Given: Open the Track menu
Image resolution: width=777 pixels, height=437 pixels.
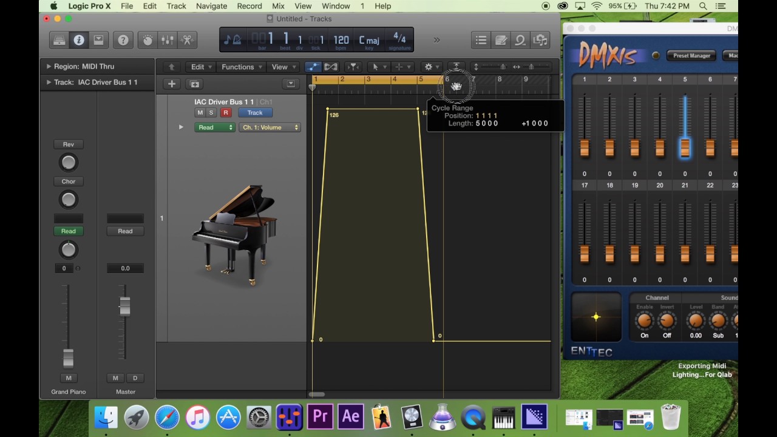Looking at the screenshot, I should point(176,6).
